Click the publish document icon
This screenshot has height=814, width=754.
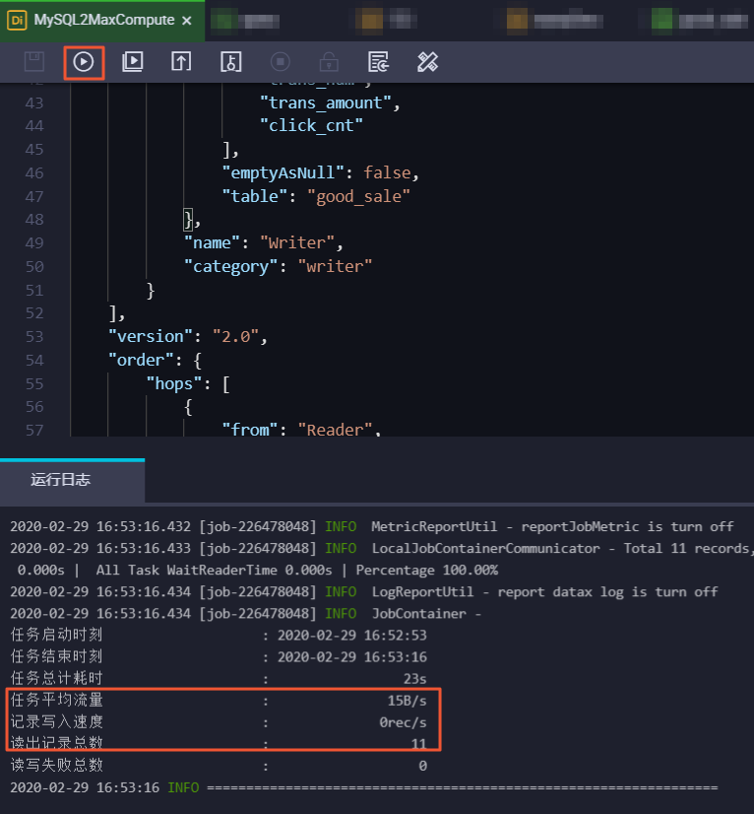click(230, 62)
